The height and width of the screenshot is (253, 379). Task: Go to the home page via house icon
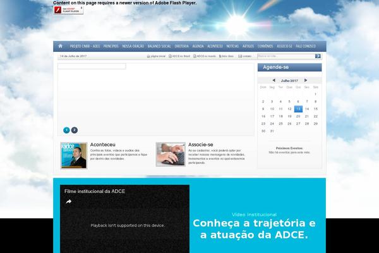pyautogui.click(x=60, y=46)
